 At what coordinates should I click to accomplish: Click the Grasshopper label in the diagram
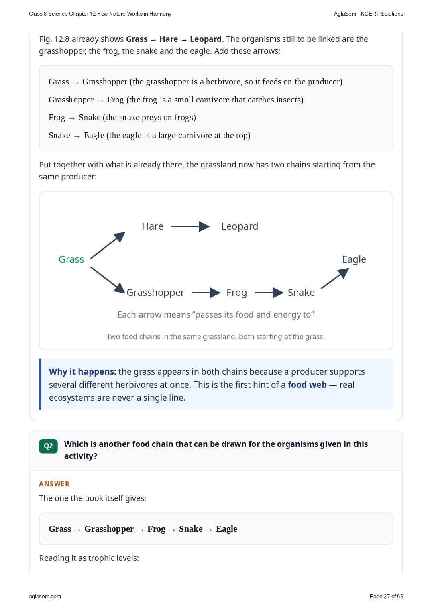[155, 293]
